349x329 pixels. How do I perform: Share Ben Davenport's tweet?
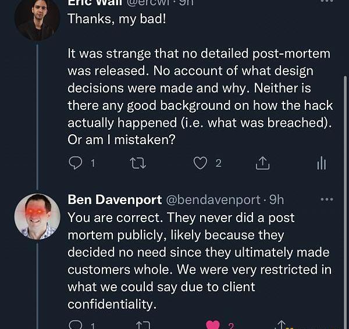tap(282, 325)
